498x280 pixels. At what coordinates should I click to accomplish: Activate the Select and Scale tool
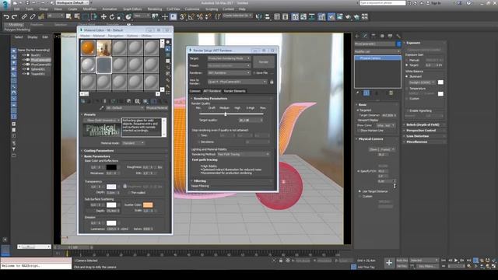(120, 17)
